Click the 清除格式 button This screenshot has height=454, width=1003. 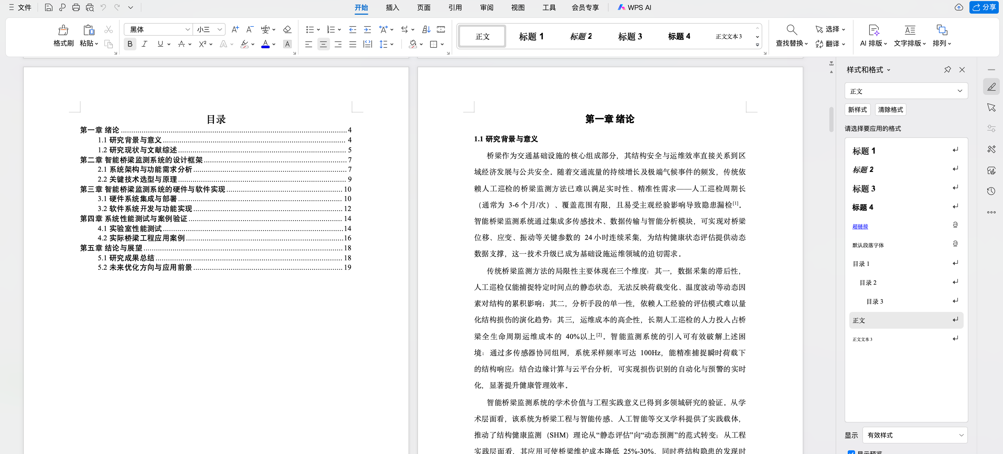point(891,110)
